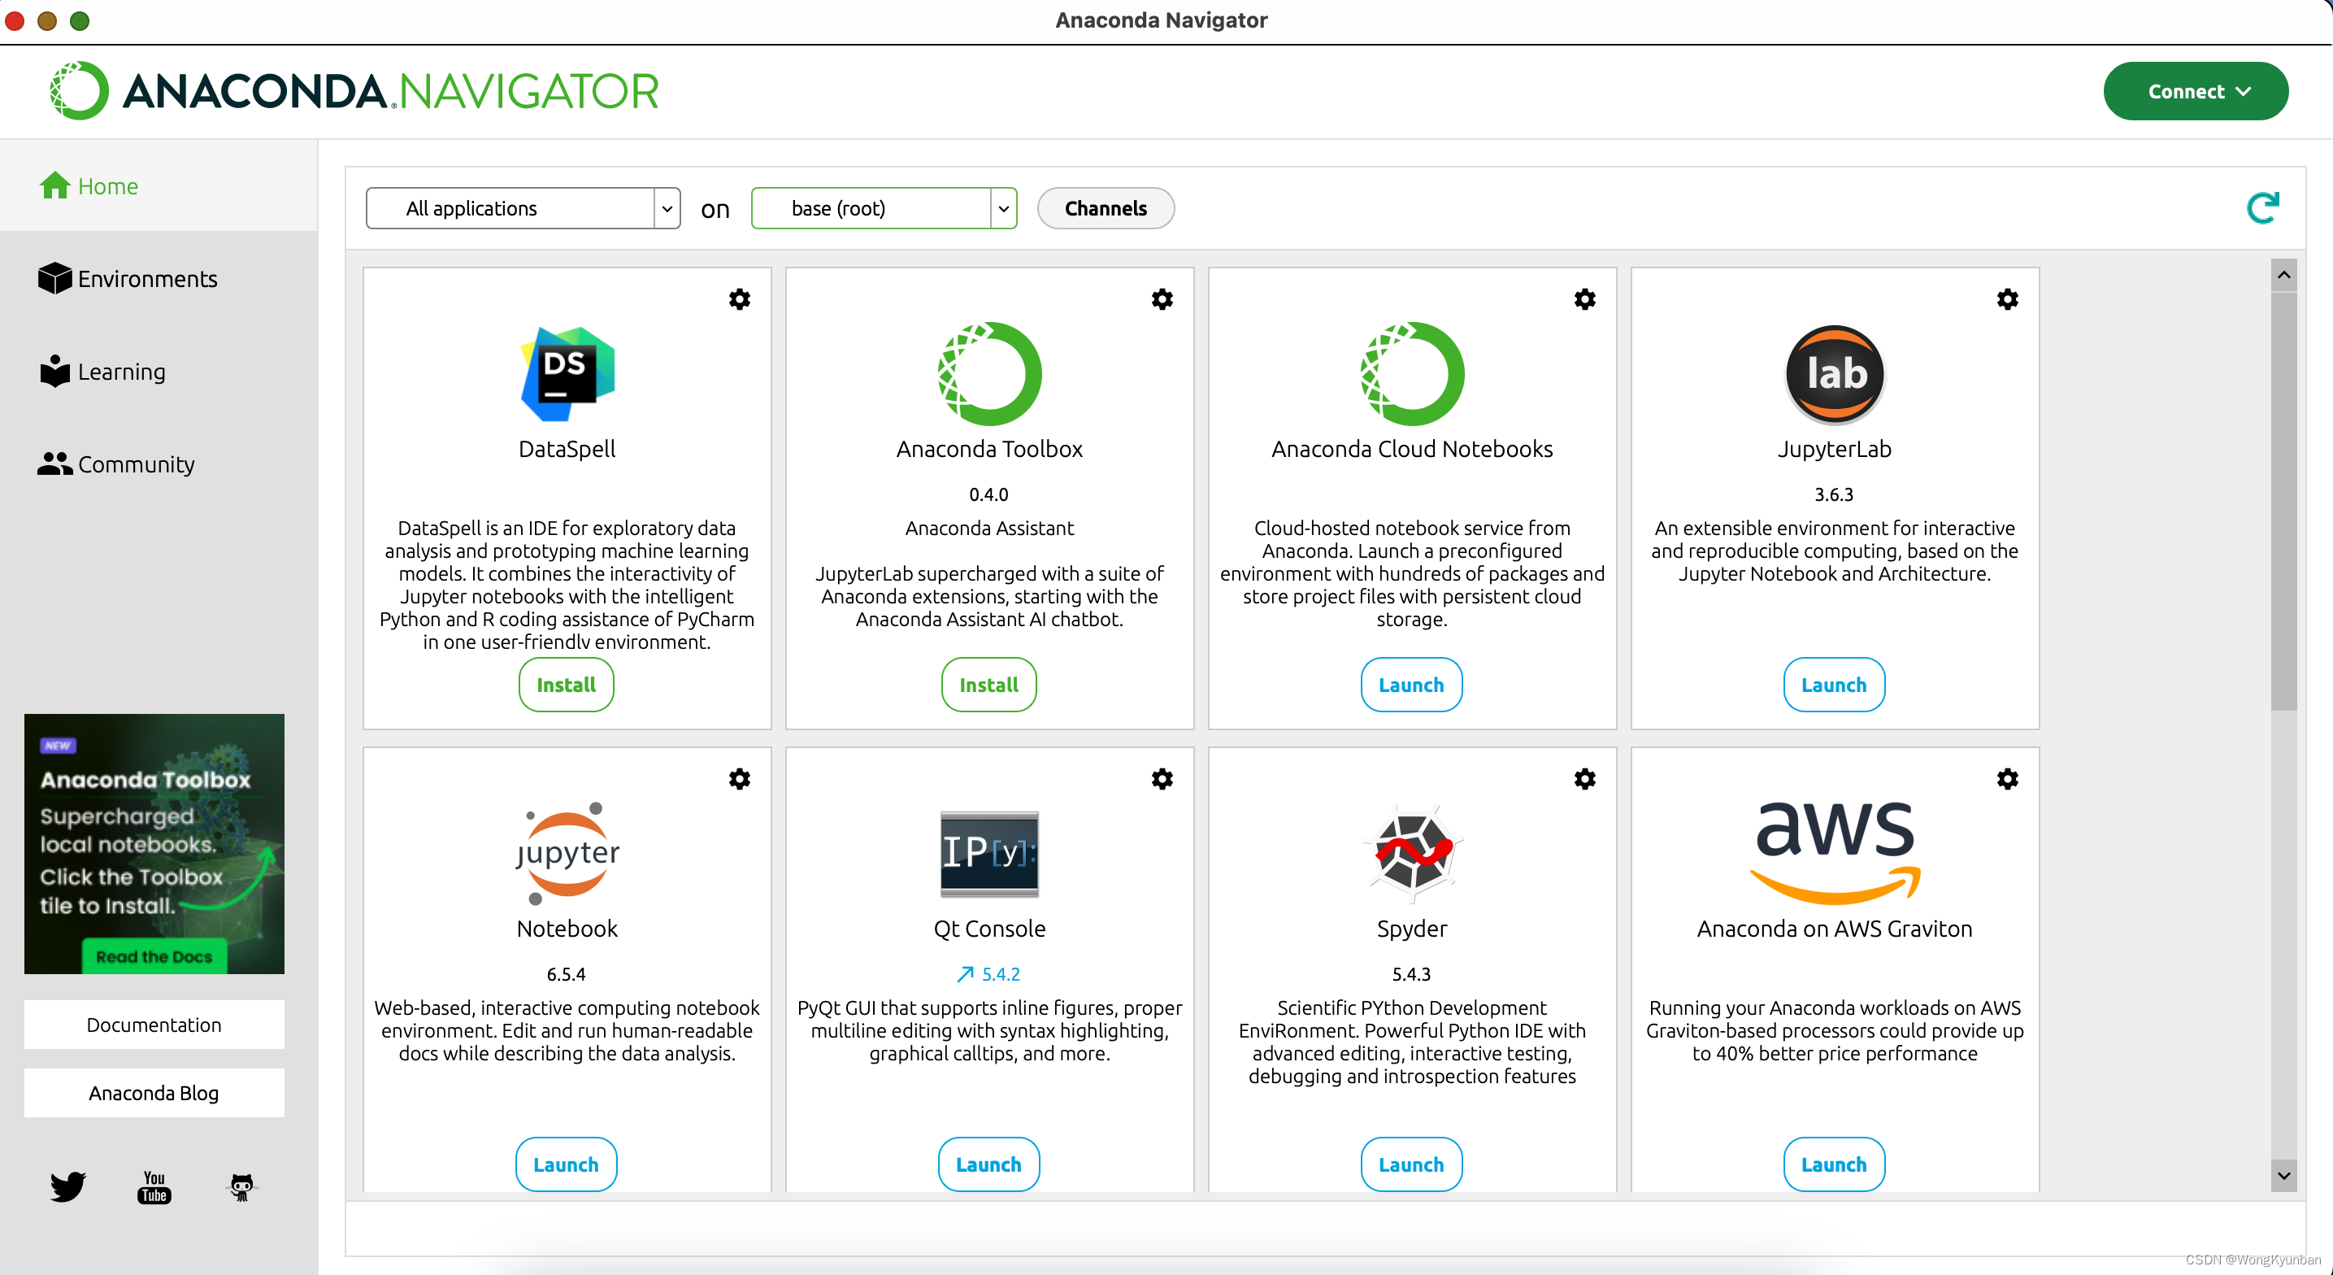This screenshot has height=1275, width=2333.
Task: Open the Connect dropdown button
Action: (2196, 90)
